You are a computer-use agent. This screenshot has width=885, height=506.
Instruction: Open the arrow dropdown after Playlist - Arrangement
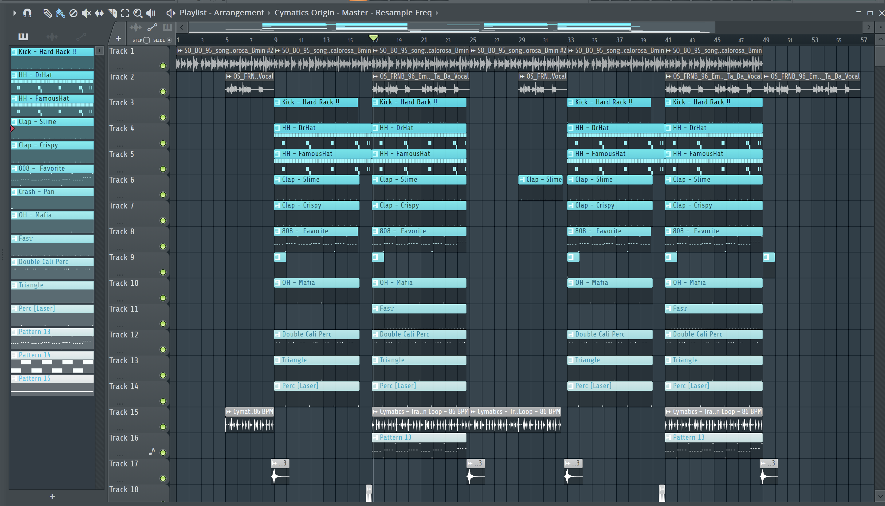click(x=269, y=13)
